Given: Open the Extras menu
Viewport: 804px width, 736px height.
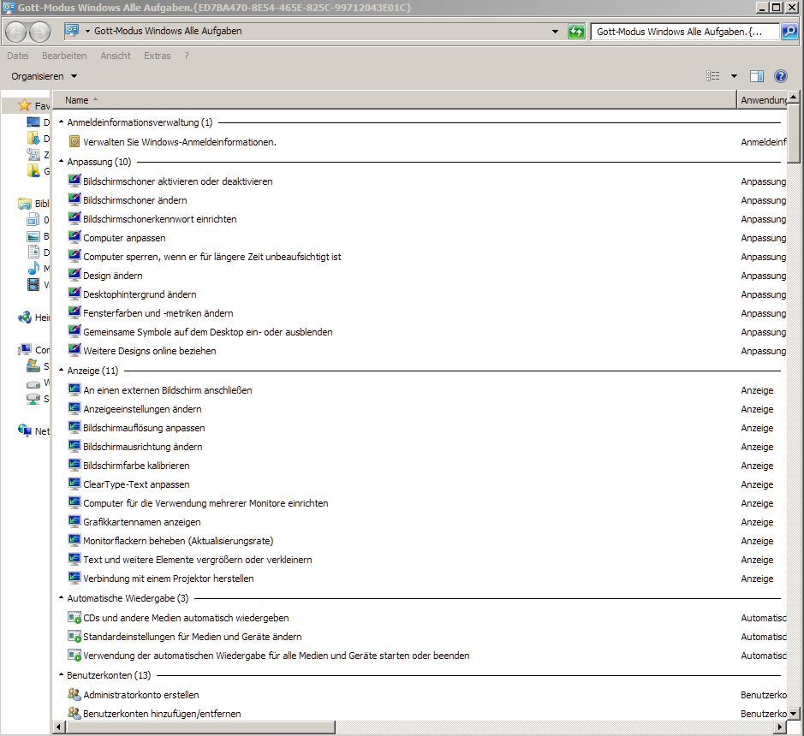Looking at the screenshot, I should (x=157, y=56).
